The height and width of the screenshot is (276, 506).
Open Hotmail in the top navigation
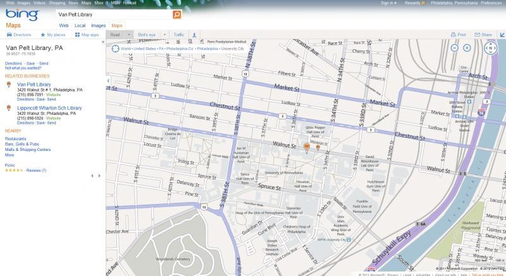[x=130, y=3]
